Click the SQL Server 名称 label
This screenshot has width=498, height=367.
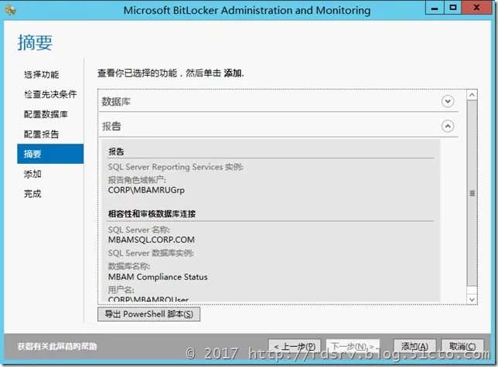(138, 229)
